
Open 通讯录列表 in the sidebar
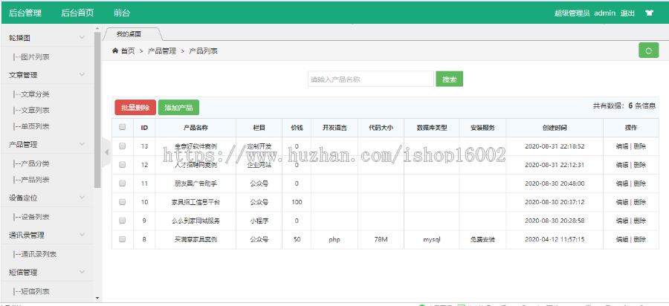point(34,254)
